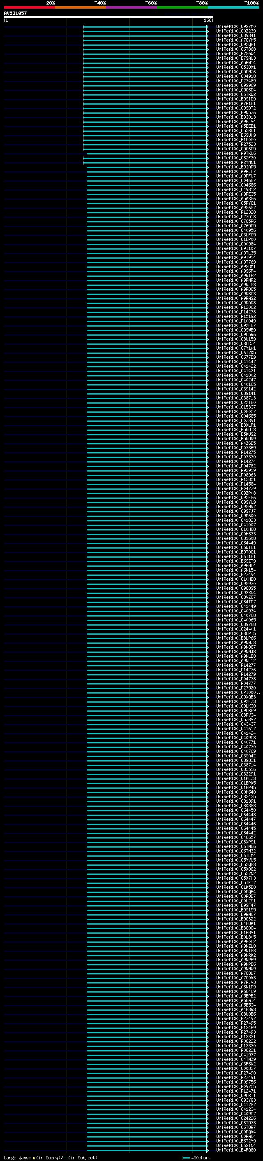This screenshot has height=1161, width=263.
Task: Click the hit label UniRef100_Q41977
Action: (x=236, y=1054)
